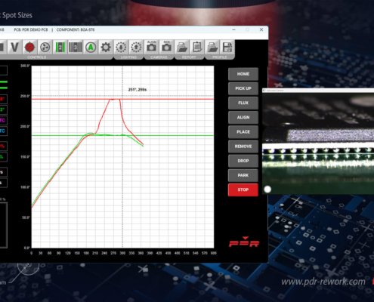
Task: Click the PARK button
Action: coord(243,175)
